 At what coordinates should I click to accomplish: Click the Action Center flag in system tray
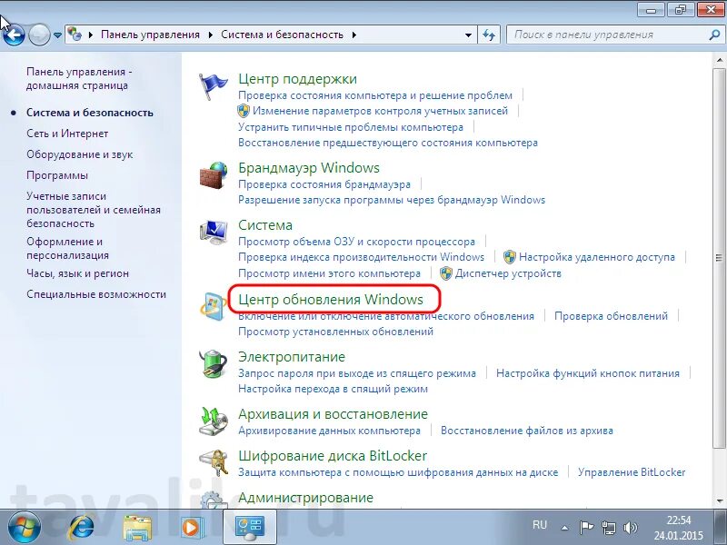pyautogui.click(x=586, y=527)
